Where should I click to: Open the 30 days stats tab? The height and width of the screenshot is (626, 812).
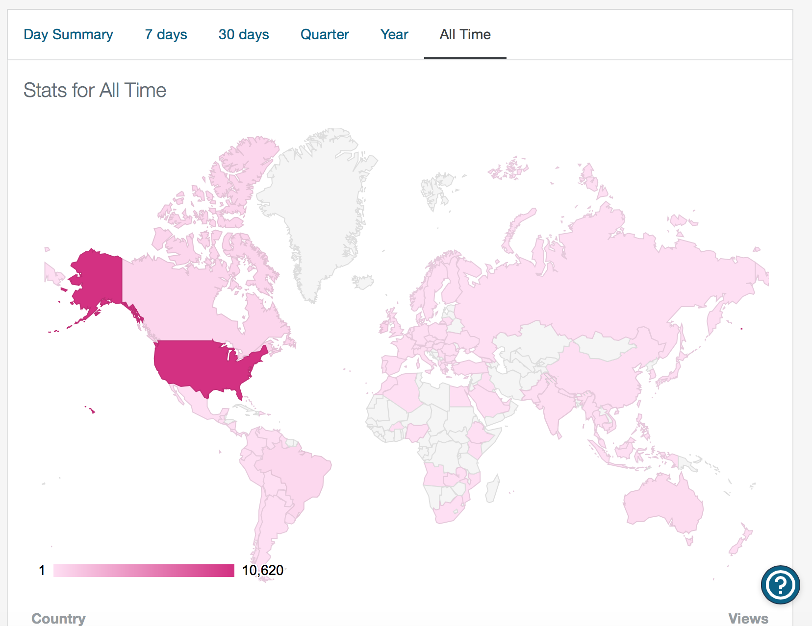tap(244, 34)
